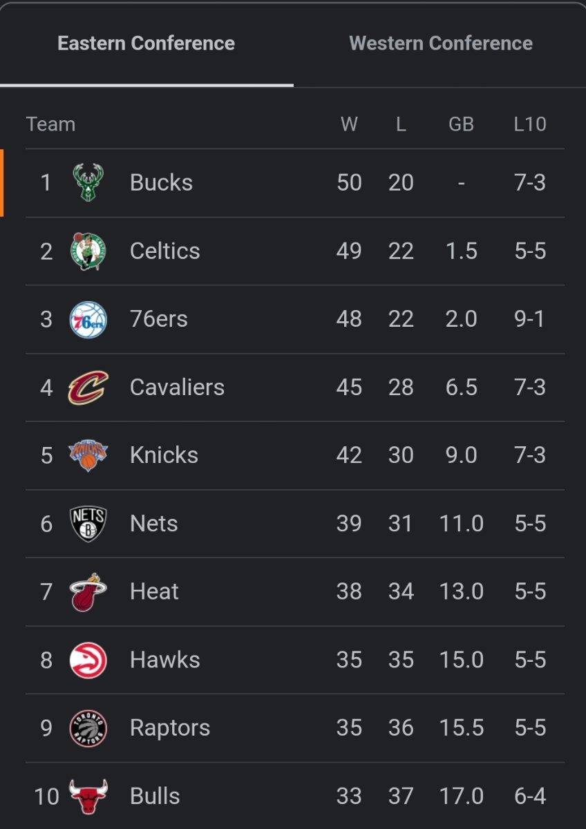Open the Bucks team name link
This screenshot has height=829, width=586.
coord(161,182)
